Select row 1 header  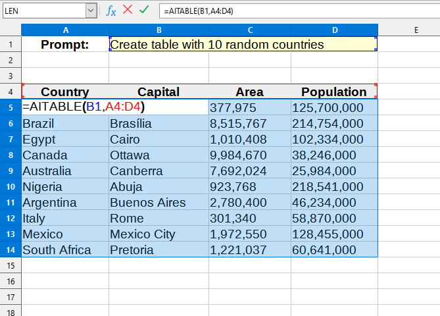11,45
